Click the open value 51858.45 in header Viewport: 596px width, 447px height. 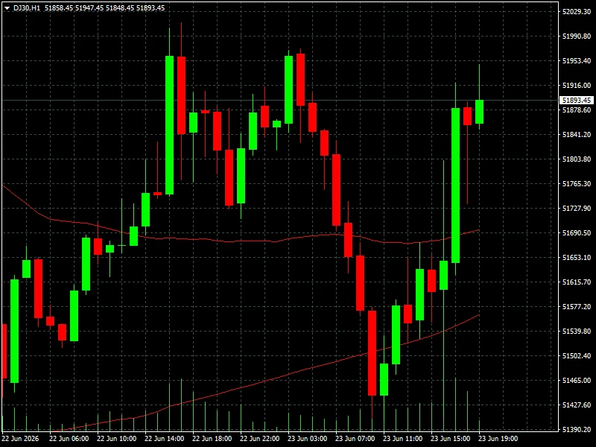point(59,8)
